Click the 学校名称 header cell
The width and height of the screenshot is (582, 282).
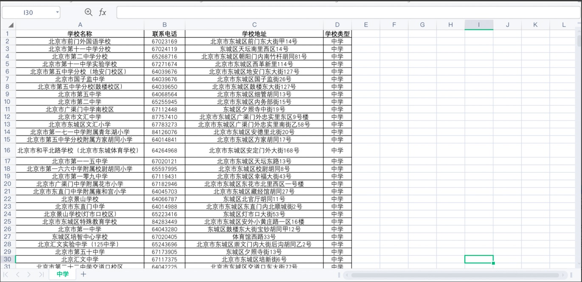tap(80, 34)
